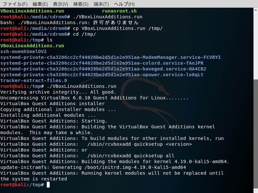Click the '/sbin/rcvboxadd quicksetup <version>' line
Screen dimensions: 258x193
pyautogui.click(x=96, y=144)
